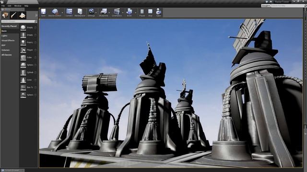Click the flag icon beside RadarTower
This screenshot has width=307, height=172.
(x=271, y=2)
